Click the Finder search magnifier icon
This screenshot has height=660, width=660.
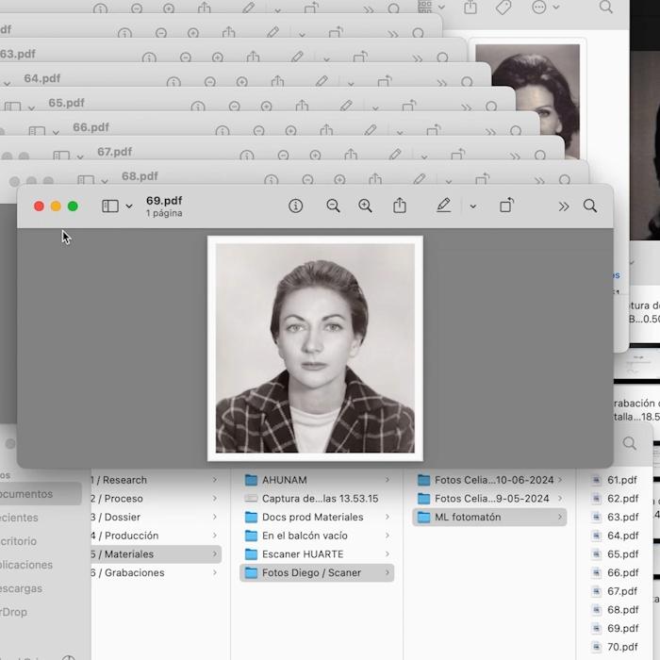(x=629, y=443)
